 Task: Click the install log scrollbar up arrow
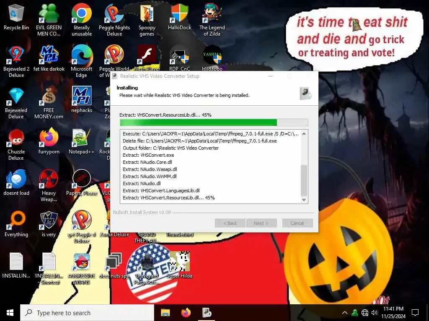pyautogui.click(x=304, y=134)
